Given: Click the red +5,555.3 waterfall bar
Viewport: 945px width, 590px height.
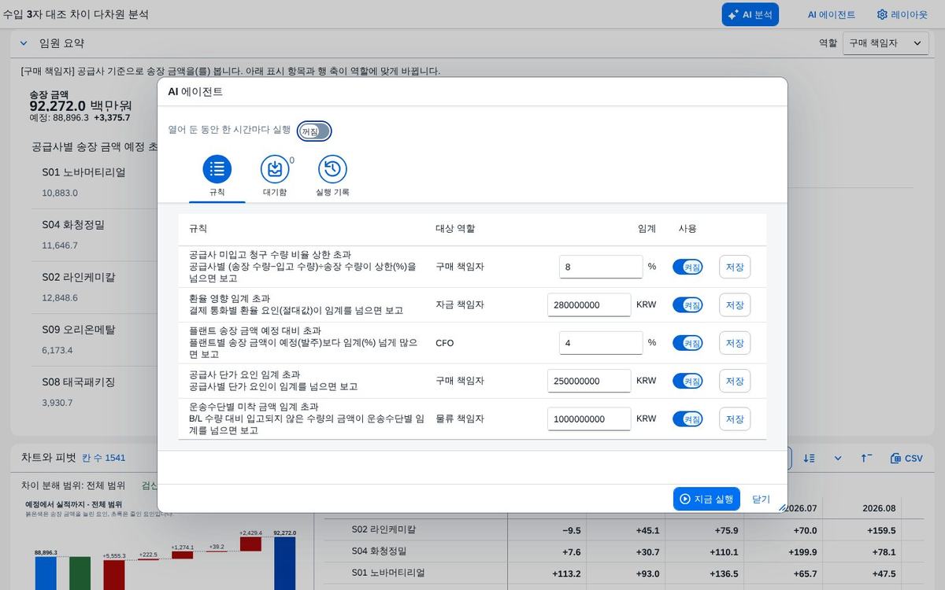Looking at the screenshot, I should point(114,575).
